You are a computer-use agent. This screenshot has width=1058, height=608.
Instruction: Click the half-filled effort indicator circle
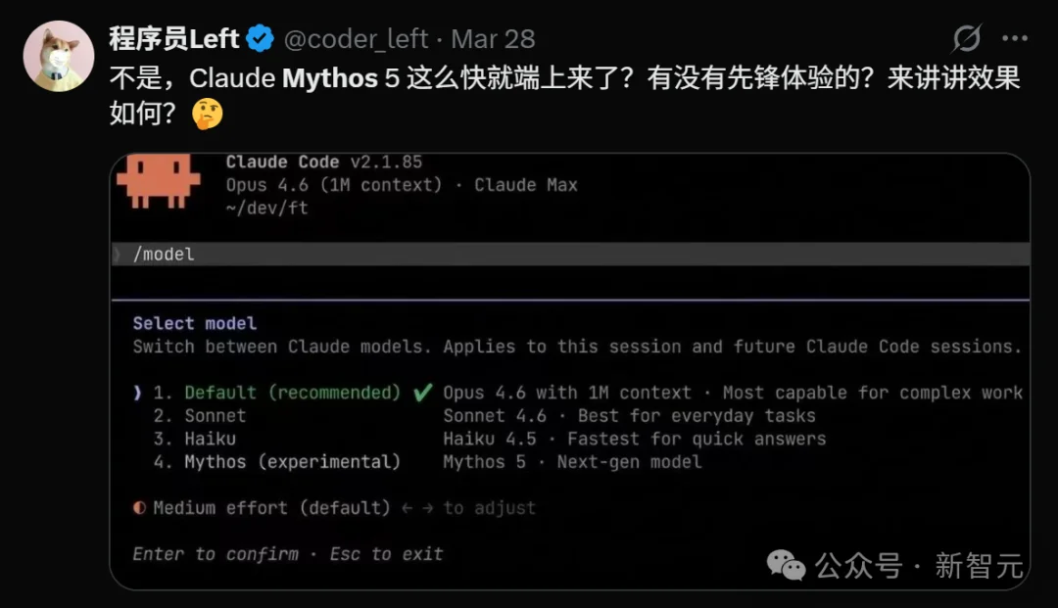point(139,507)
